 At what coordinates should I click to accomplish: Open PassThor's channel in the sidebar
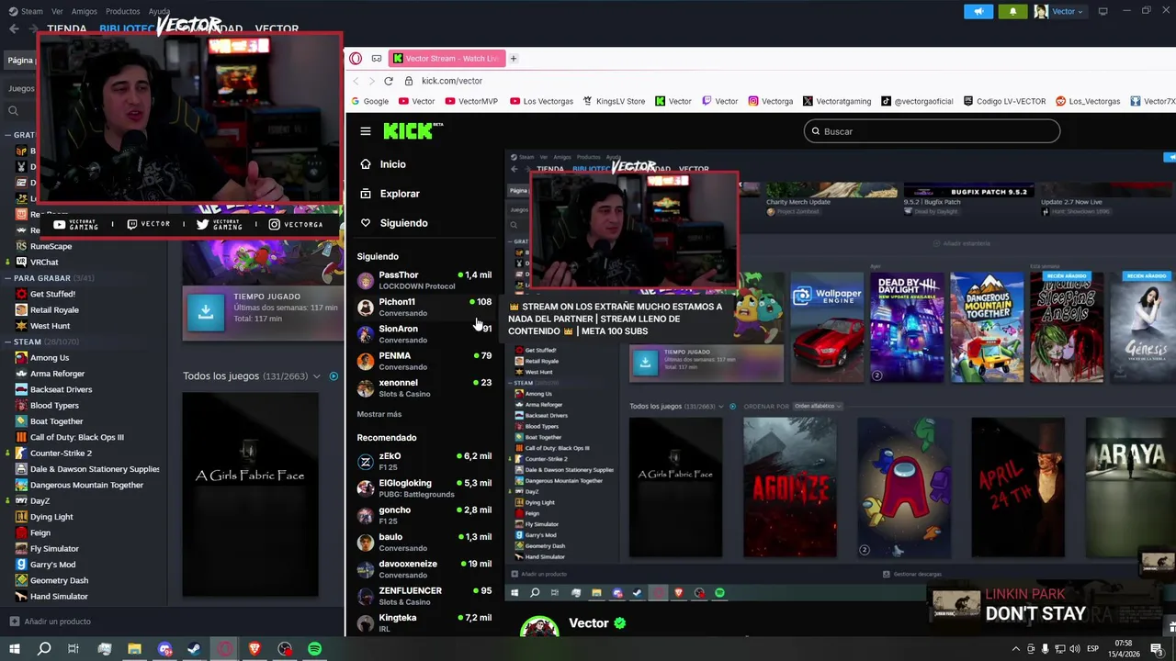424,280
